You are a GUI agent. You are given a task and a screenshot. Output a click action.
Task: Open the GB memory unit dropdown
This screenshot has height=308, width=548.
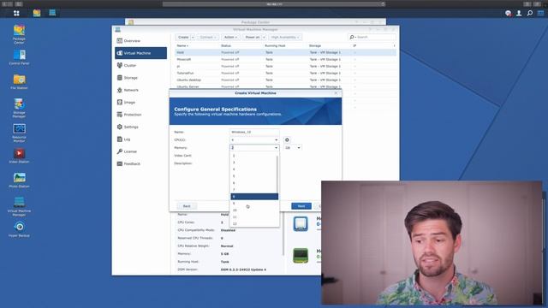coord(293,148)
